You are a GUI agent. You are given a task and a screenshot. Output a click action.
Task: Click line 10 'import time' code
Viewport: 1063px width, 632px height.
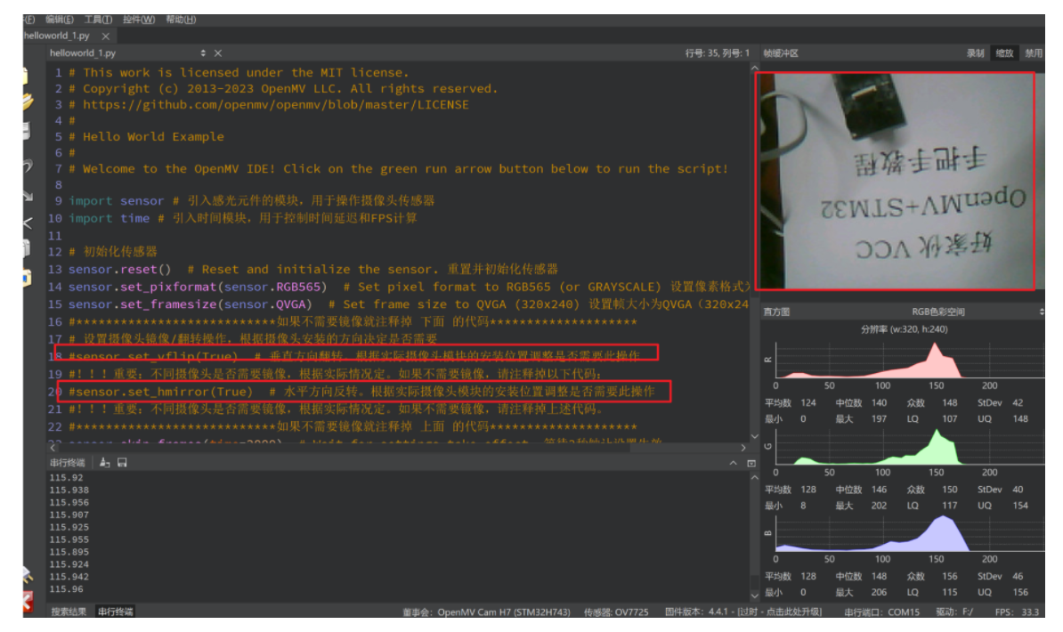coord(109,218)
